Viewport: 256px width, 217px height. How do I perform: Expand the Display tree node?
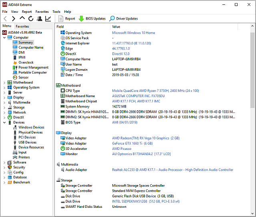click(4, 98)
